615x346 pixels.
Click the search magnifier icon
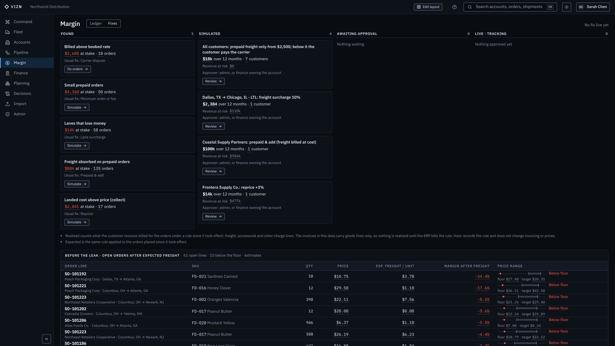click(470, 7)
